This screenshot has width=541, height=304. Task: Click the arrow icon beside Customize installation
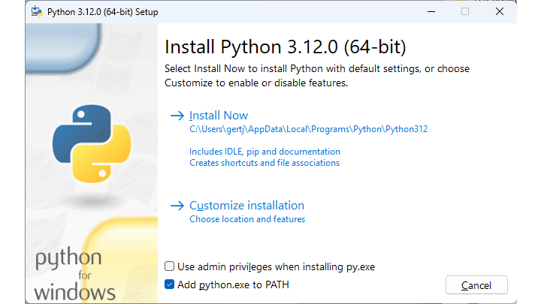tap(177, 206)
